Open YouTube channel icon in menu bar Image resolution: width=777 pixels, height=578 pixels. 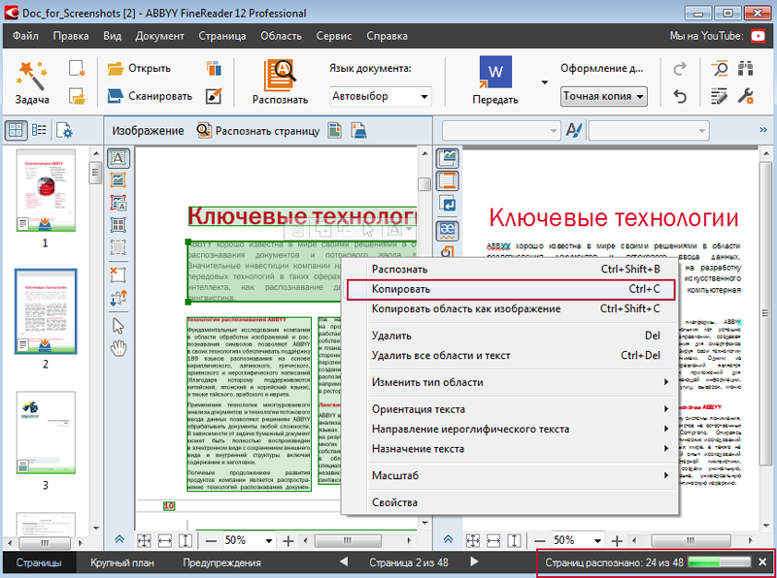[758, 36]
